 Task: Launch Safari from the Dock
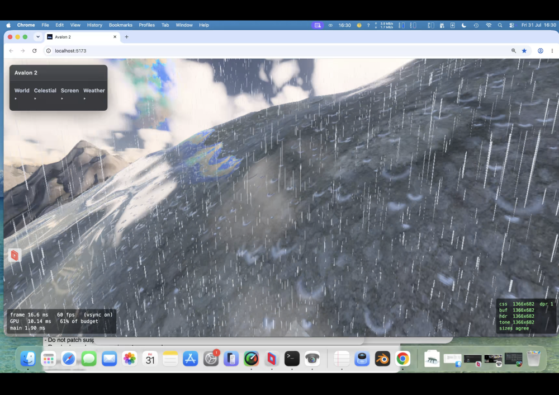[68, 359]
